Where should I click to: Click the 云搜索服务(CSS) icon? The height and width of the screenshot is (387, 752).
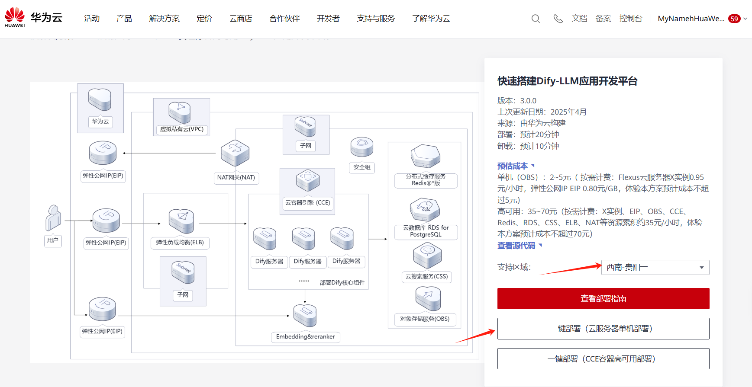click(x=427, y=256)
